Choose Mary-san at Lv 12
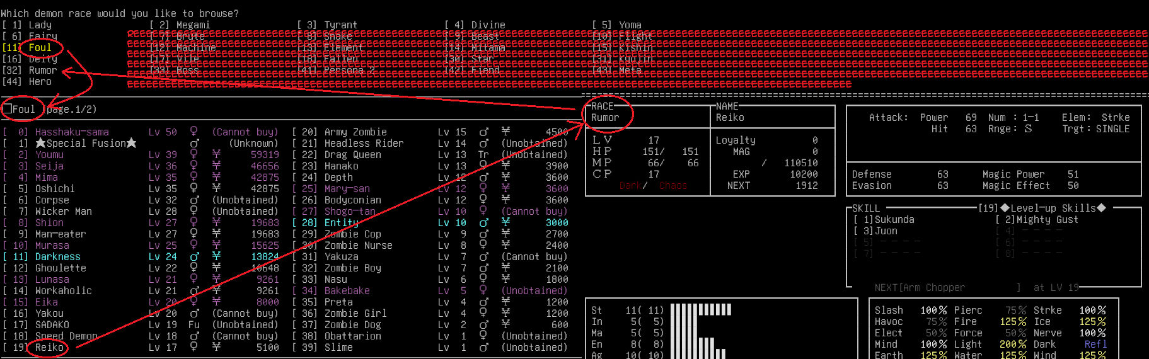This screenshot has height=359, width=1149. 430,189
